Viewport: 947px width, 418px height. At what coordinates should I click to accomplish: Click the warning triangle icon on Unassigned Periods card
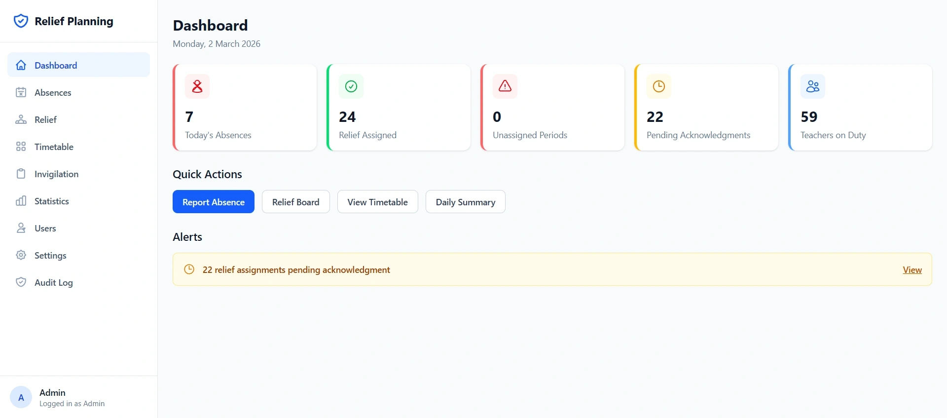505,86
